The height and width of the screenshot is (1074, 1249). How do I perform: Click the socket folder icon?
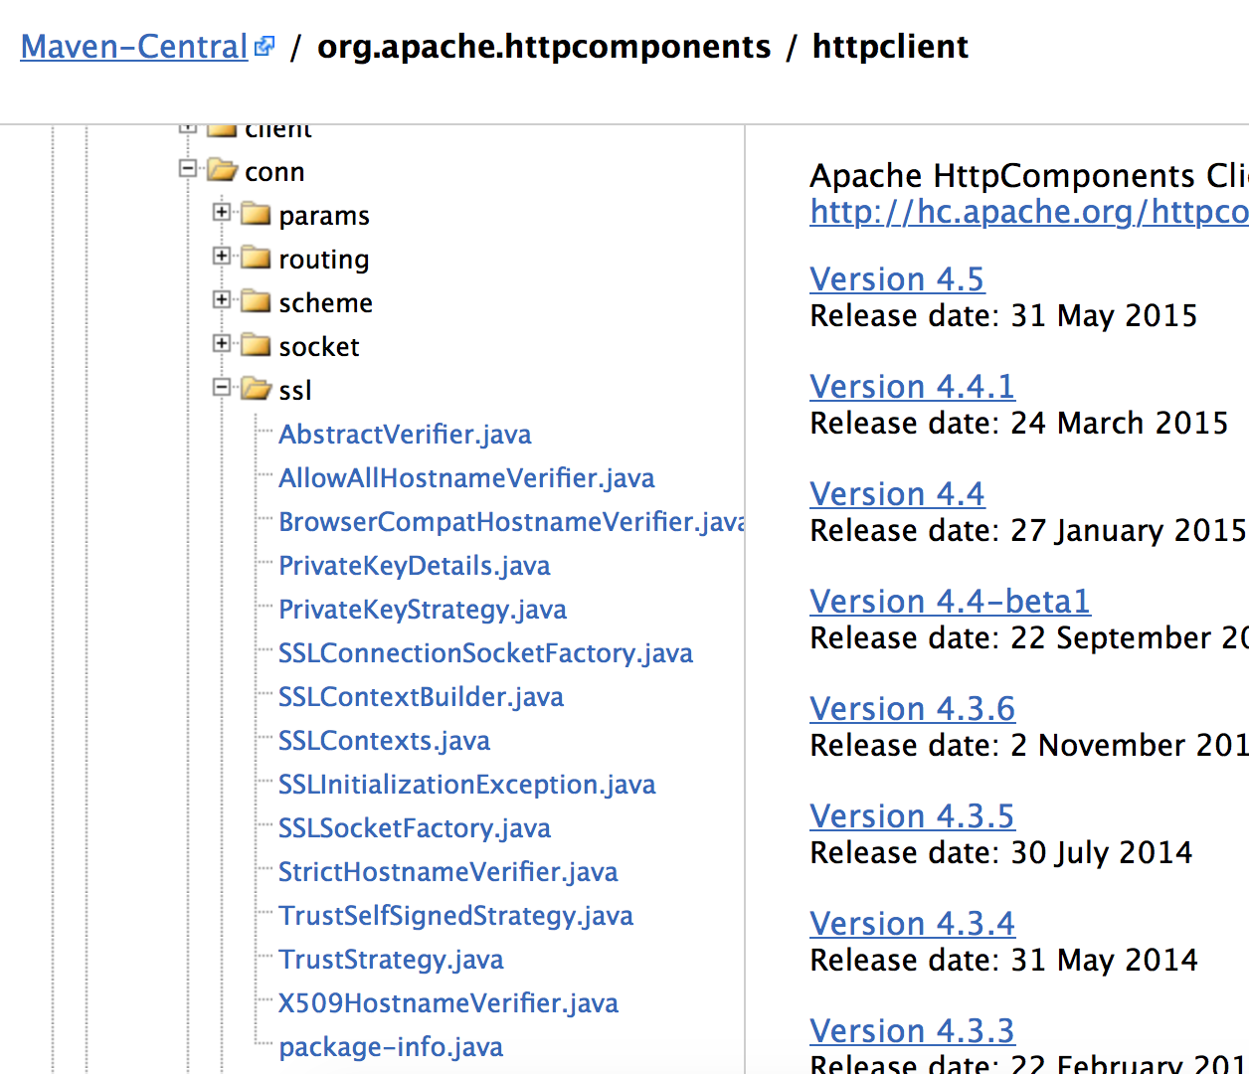pyautogui.click(x=257, y=346)
